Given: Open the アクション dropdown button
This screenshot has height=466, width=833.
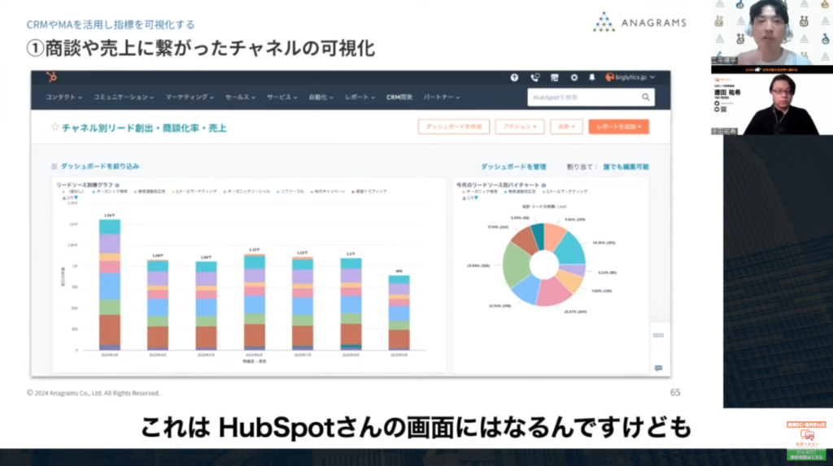Looking at the screenshot, I should (x=520, y=127).
